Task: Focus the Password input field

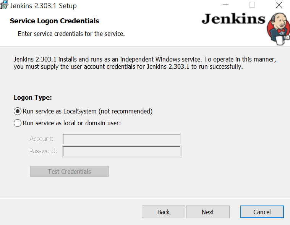Action: (122, 151)
